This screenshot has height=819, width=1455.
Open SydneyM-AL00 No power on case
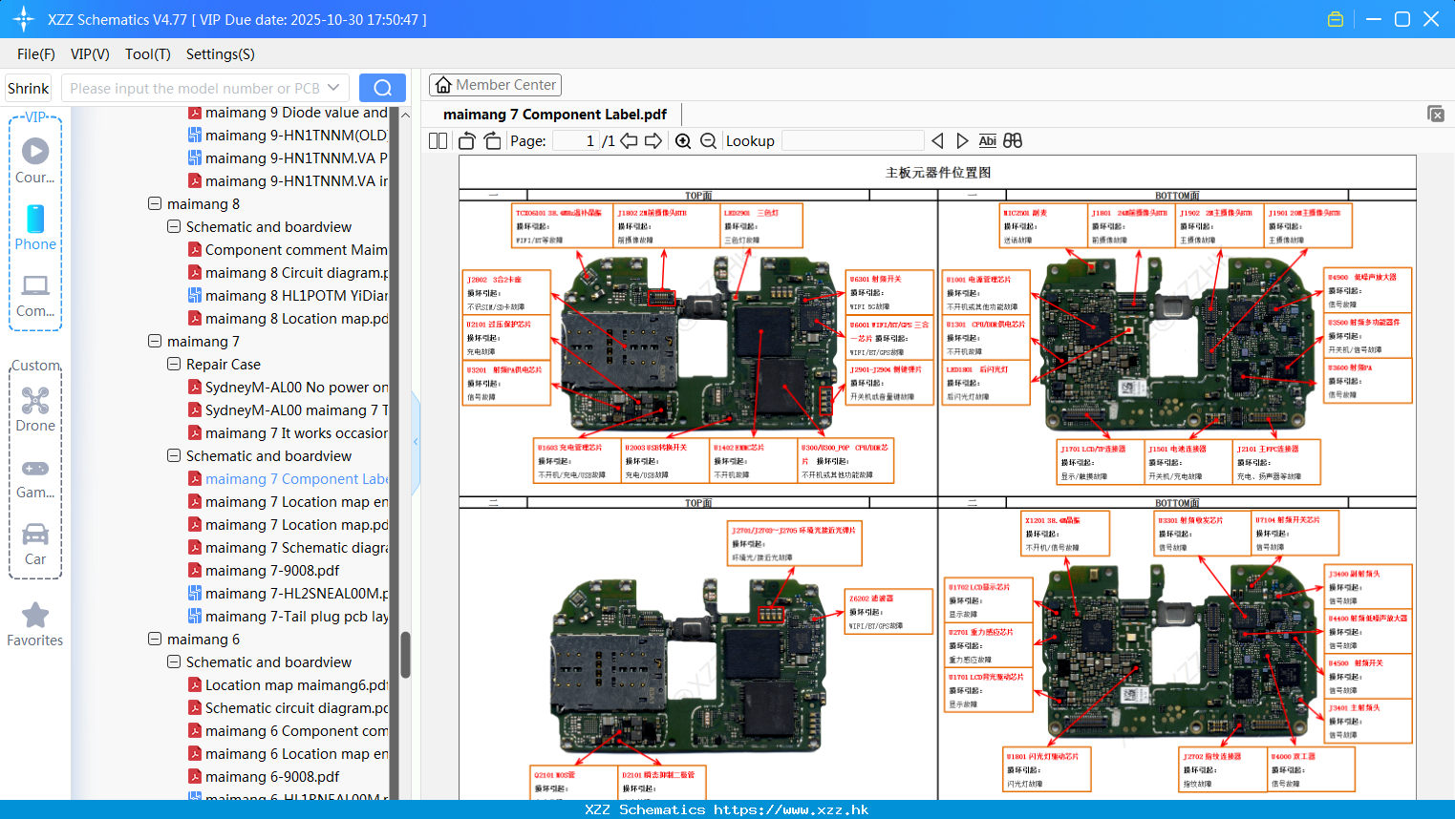coord(297,388)
